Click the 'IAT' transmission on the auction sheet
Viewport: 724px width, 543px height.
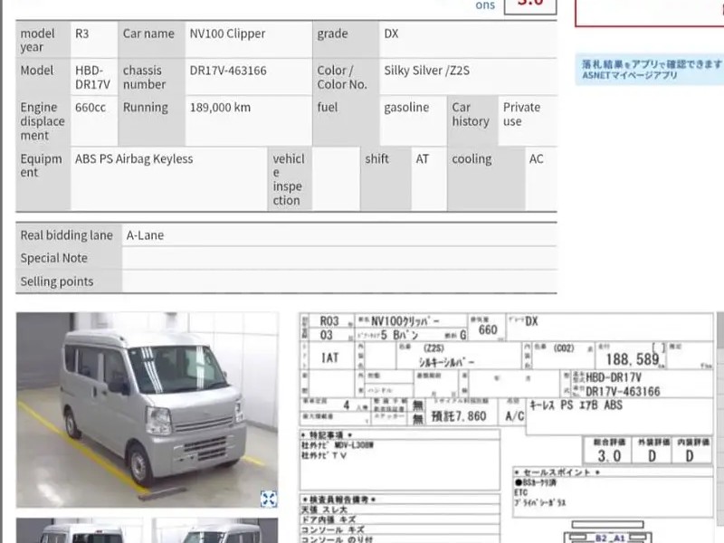point(329,357)
